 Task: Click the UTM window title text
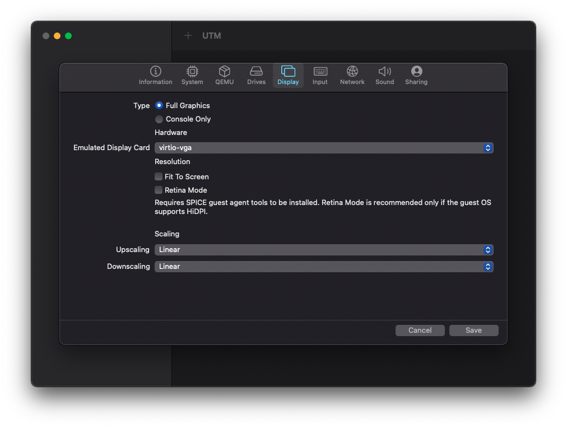pyautogui.click(x=212, y=36)
